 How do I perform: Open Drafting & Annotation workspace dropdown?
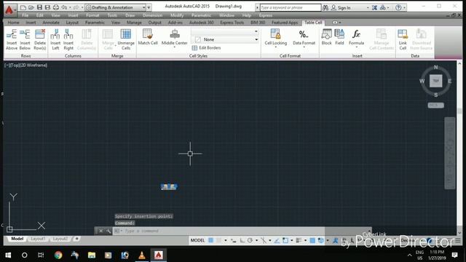[115, 7]
